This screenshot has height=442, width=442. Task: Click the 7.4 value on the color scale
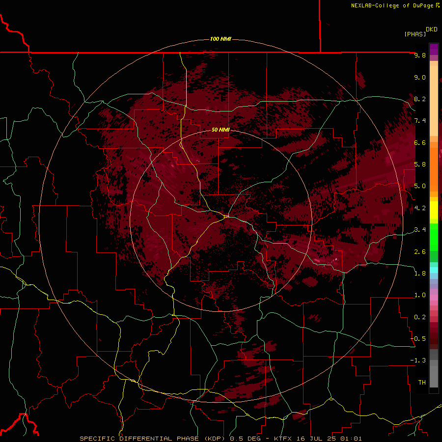[x=420, y=121]
